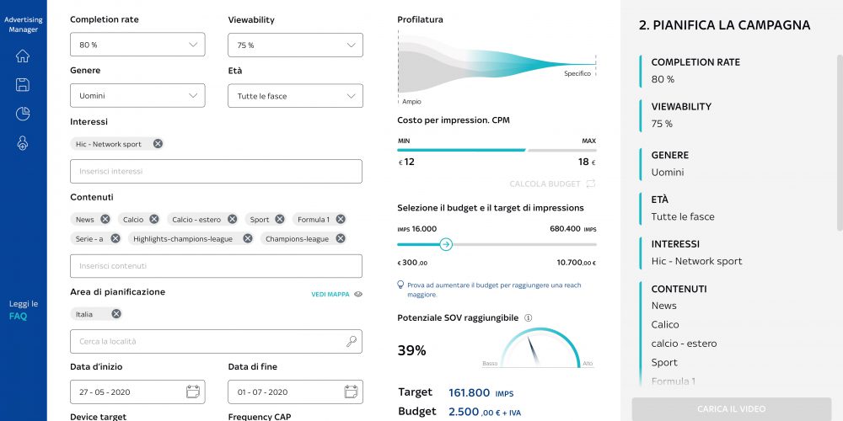Viewport: 843px width, 421px height.
Task: Open the Home icon in sidebar
Action: pos(23,56)
